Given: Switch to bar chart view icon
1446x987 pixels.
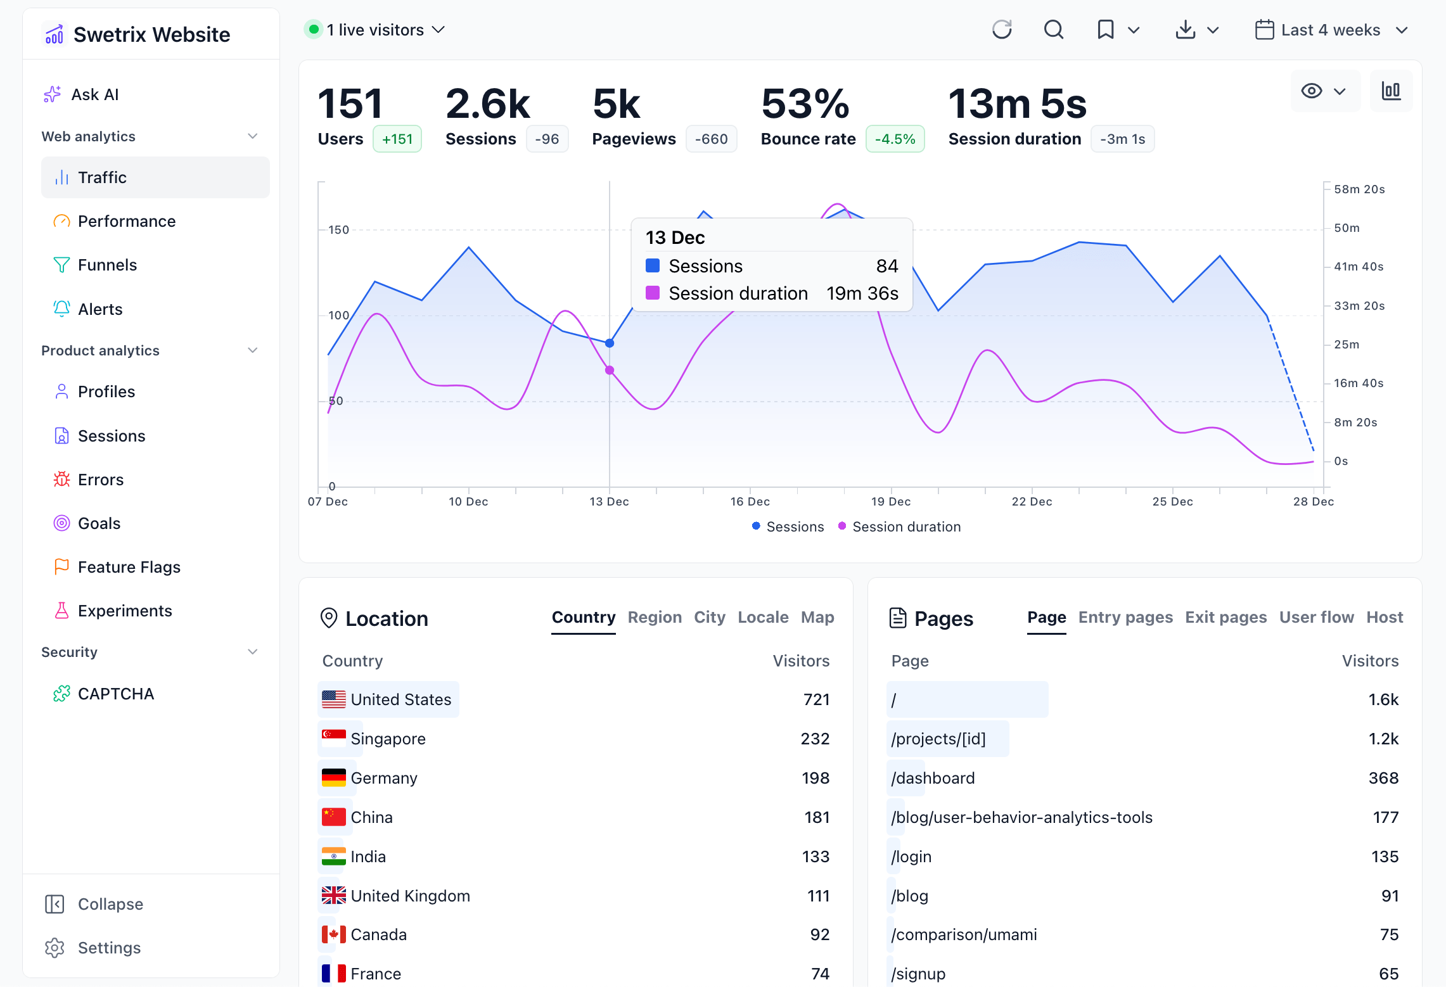Looking at the screenshot, I should [x=1392, y=91].
